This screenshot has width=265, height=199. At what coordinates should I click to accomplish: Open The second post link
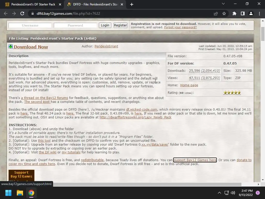click(x=37, y=102)
